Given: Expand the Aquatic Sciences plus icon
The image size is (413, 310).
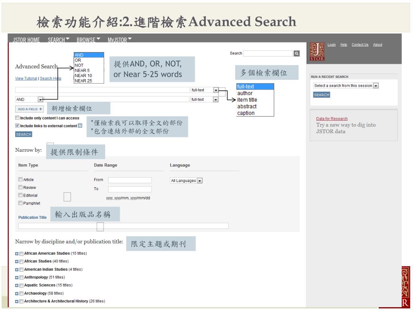Looking at the screenshot, I should (x=17, y=285).
